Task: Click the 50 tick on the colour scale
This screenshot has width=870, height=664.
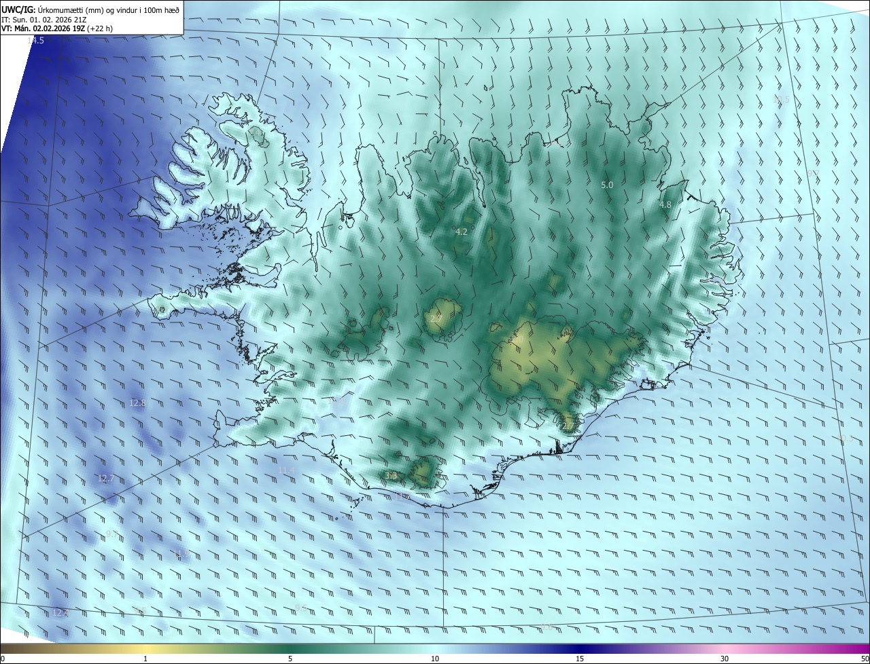Action: [865, 659]
